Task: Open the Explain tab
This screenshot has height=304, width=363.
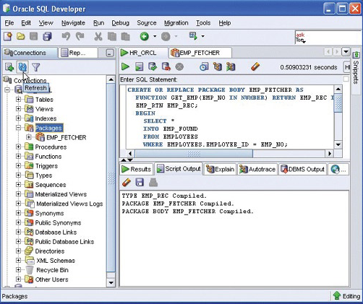Action: coord(220,169)
